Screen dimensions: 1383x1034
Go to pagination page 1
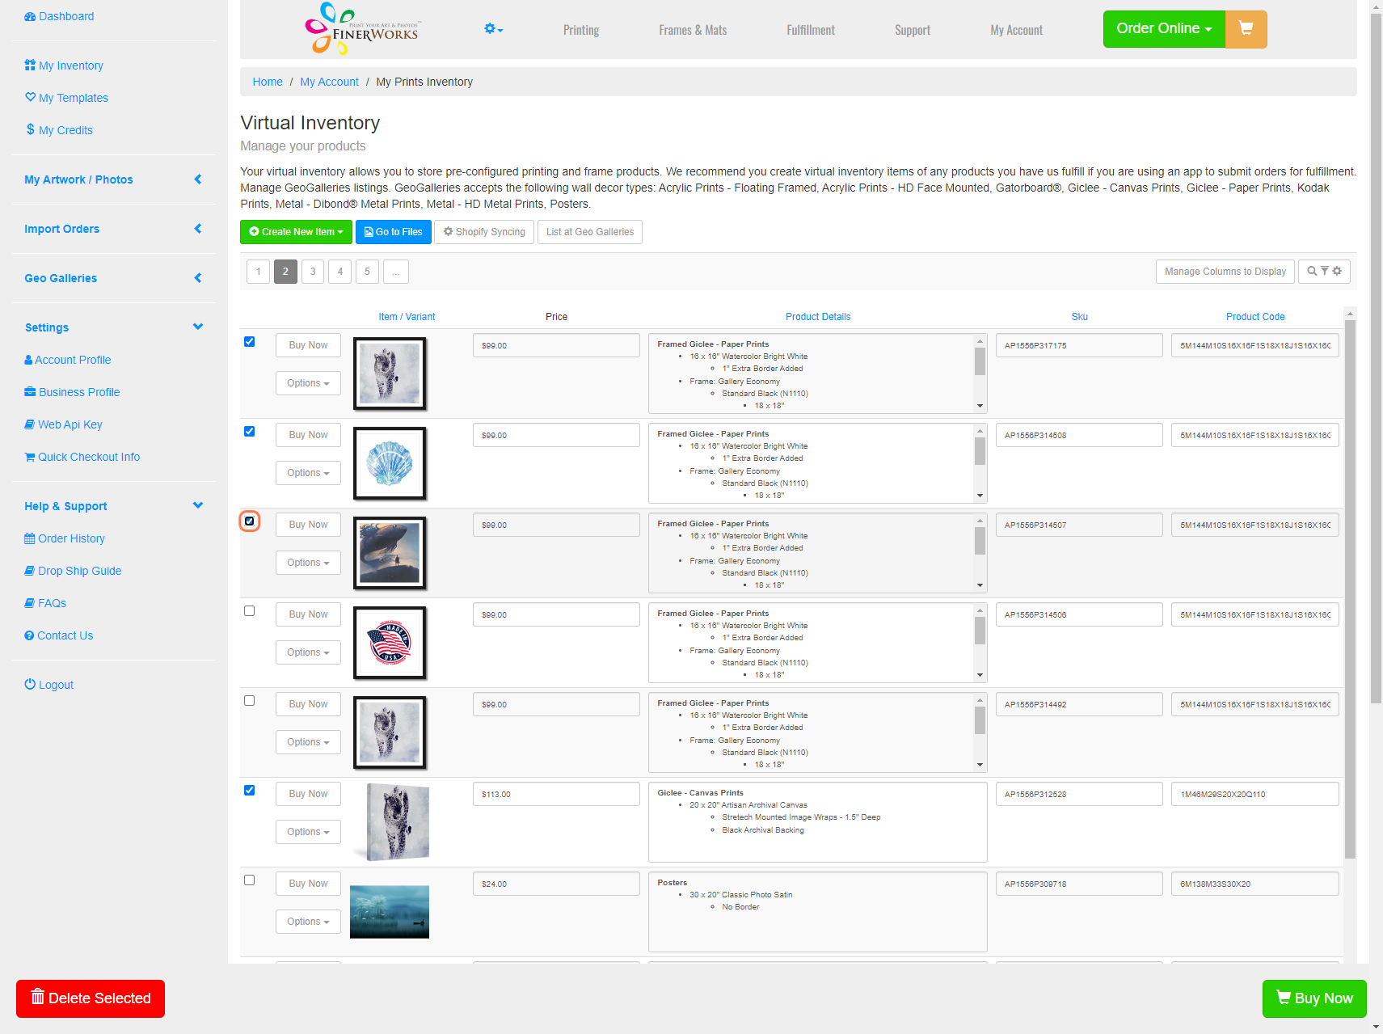(258, 272)
